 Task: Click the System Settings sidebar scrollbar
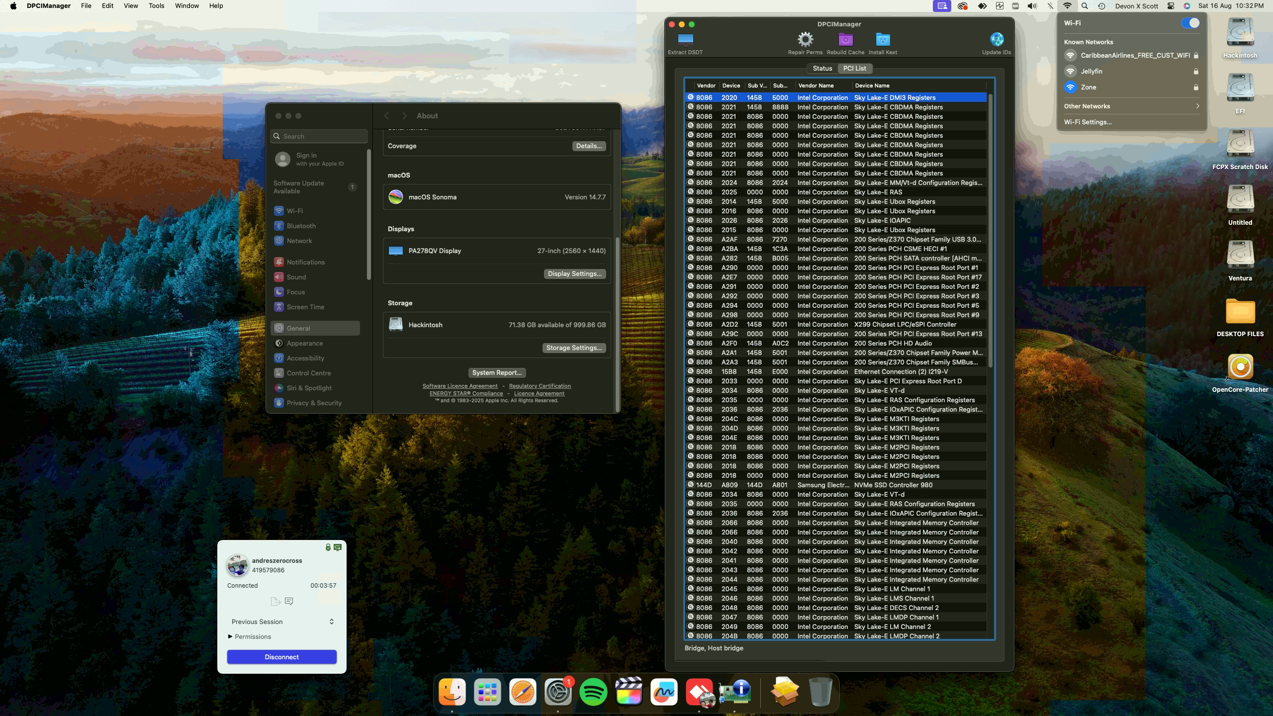click(368, 214)
